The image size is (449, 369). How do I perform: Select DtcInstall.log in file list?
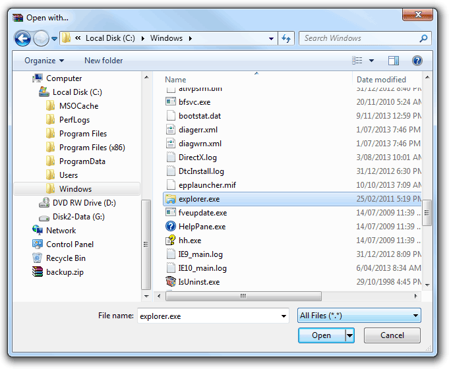[201, 171]
